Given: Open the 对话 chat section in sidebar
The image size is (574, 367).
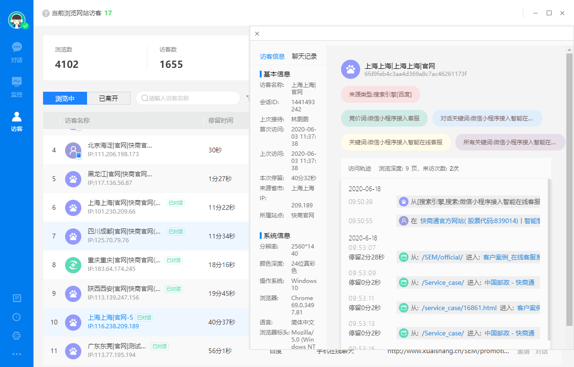Looking at the screenshot, I should pyautogui.click(x=17, y=52).
